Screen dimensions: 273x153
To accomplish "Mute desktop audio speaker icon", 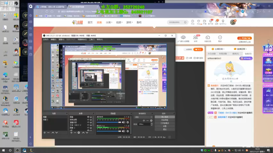I will click(x=124, y=122).
